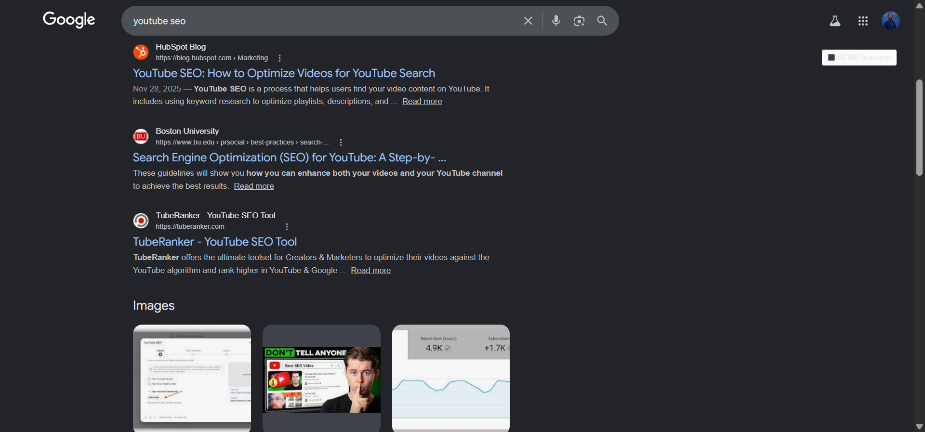Screen dimensions: 925x432
Task: Toggle the SERP features checkbox
Action: (831, 58)
